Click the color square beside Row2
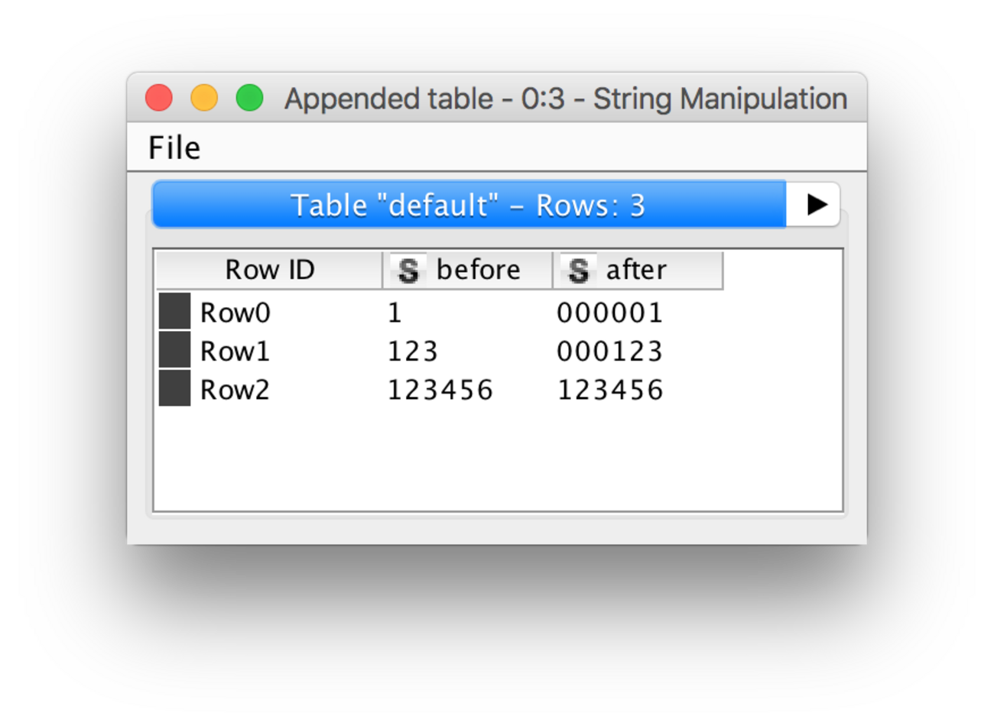Image resolution: width=994 pixels, height=726 pixels. point(174,388)
